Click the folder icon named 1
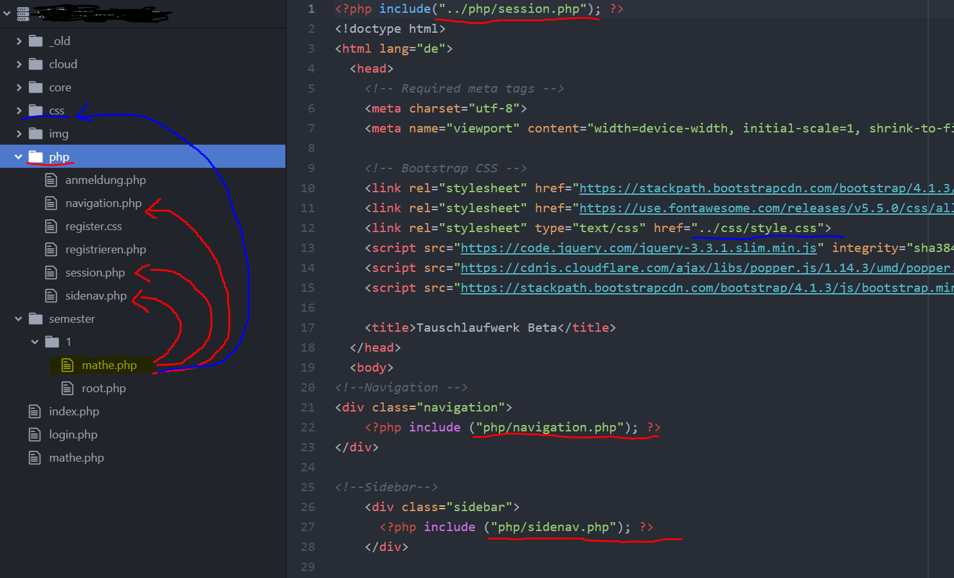 (x=52, y=342)
